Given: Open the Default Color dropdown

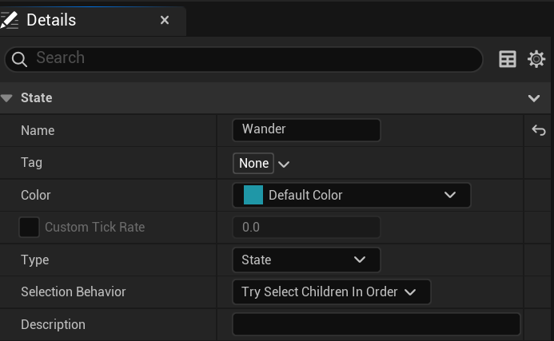Looking at the screenshot, I should (x=351, y=195).
